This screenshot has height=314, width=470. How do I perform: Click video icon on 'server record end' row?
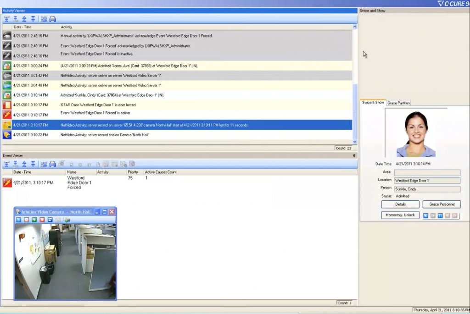coord(7,135)
